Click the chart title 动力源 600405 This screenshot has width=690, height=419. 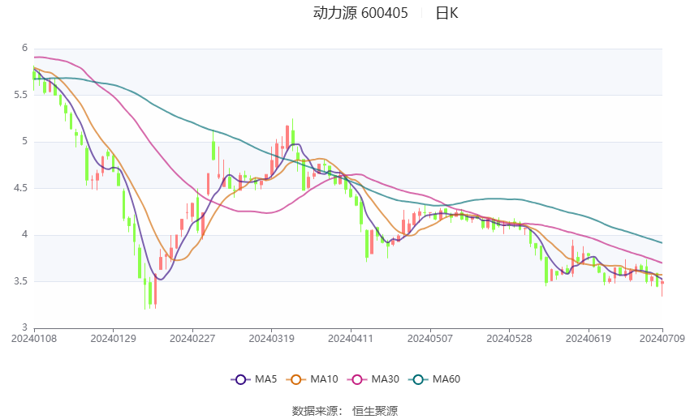(360, 13)
